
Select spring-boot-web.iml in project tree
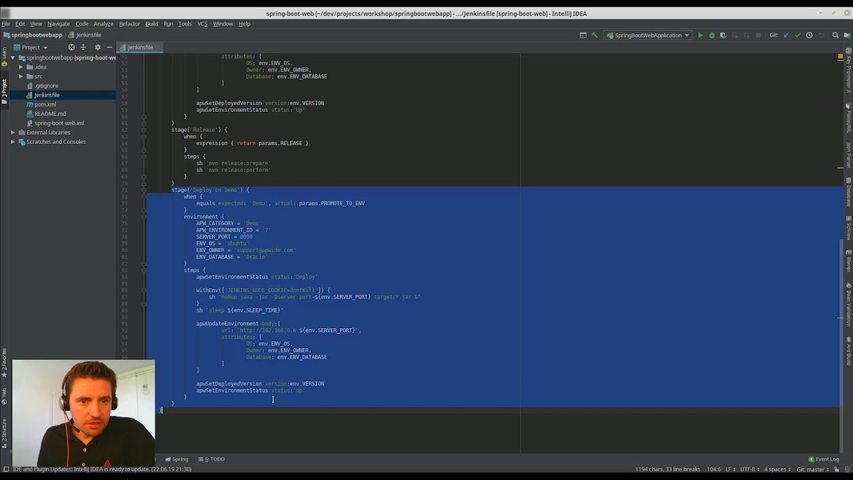click(59, 123)
